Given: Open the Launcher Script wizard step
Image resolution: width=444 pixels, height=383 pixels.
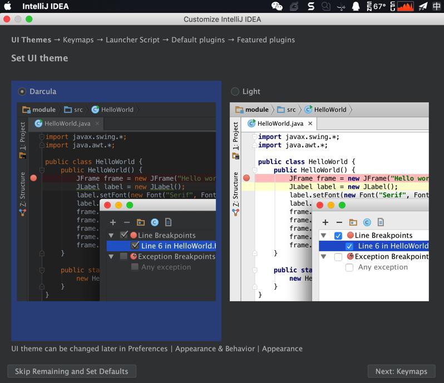Looking at the screenshot, I should tap(132, 40).
